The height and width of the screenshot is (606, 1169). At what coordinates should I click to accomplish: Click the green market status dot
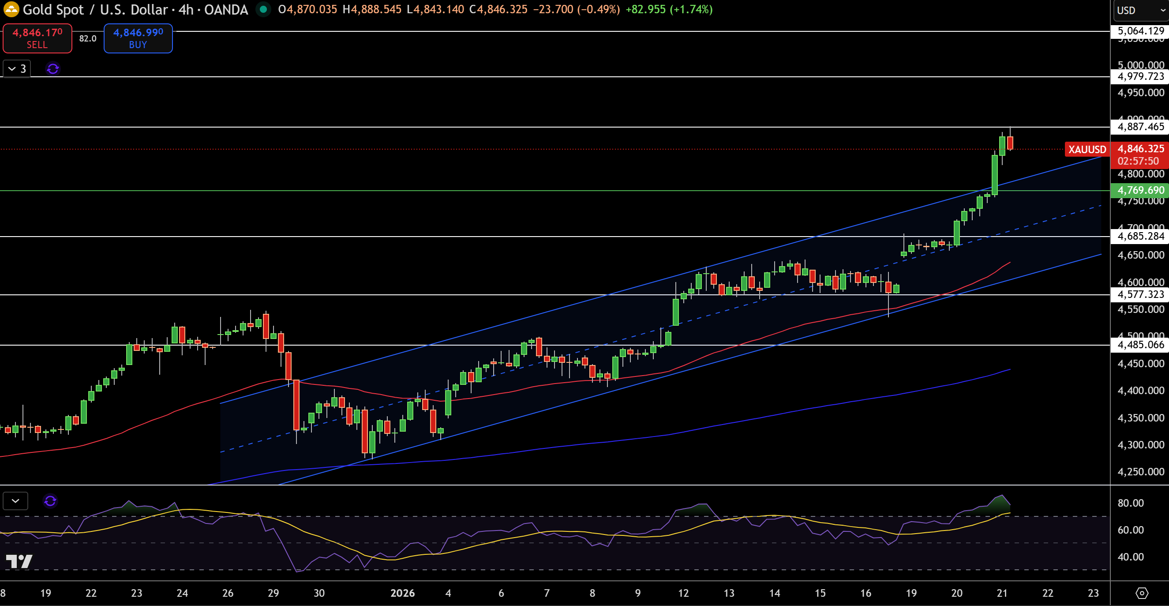[263, 9]
